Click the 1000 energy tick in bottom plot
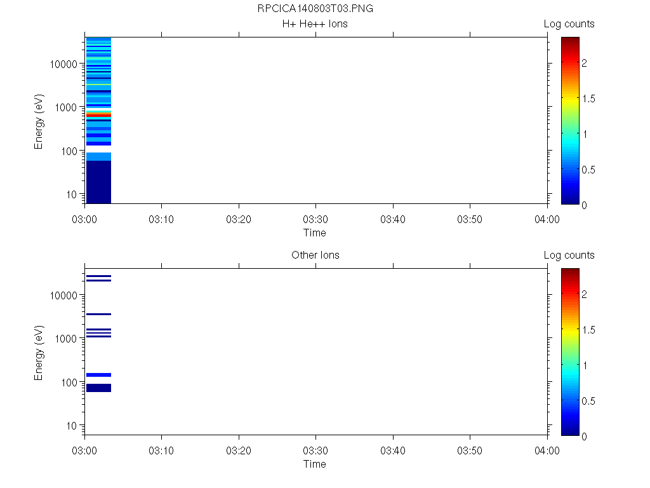650x488 pixels. click(66, 339)
